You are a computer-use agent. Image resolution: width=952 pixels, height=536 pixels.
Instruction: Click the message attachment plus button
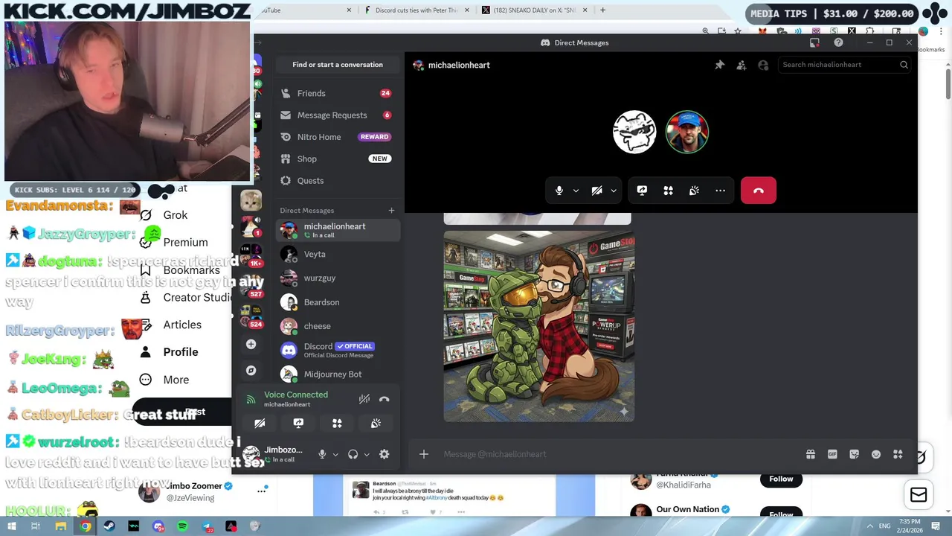(x=423, y=454)
